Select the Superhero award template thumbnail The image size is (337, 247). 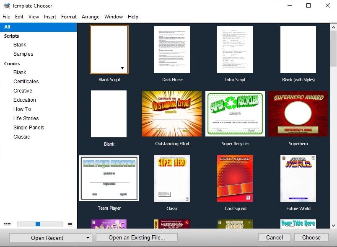[x=298, y=114]
